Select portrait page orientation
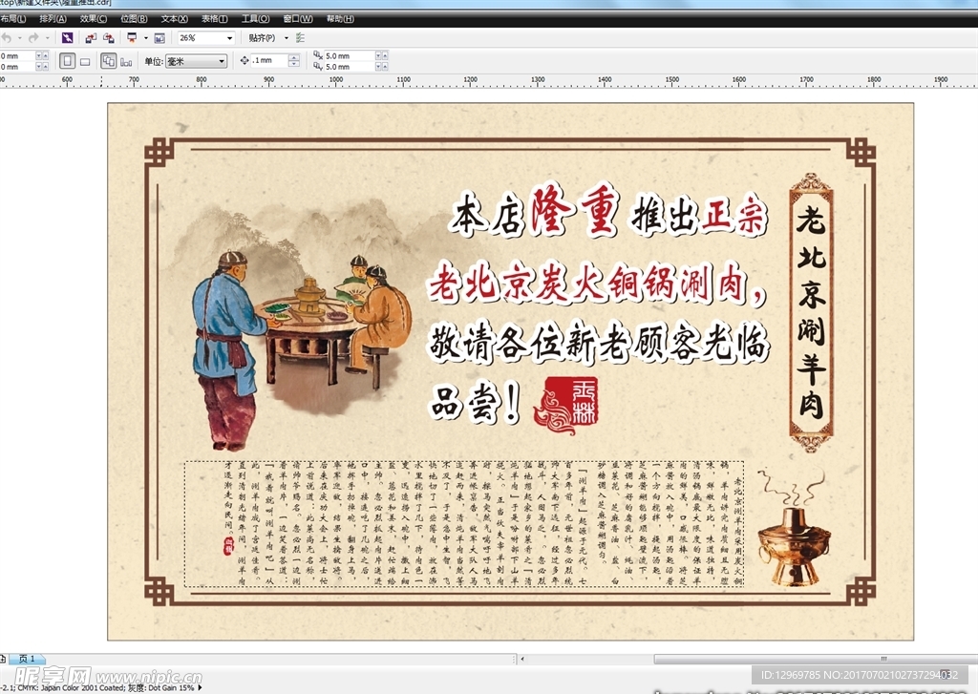This screenshot has width=978, height=694. 68,61
